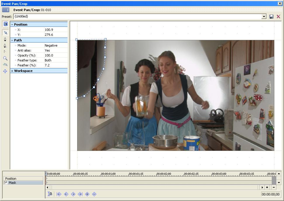
Task: Open the Preset dropdown list
Action: (x=264, y=17)
